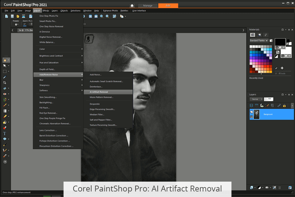Screen dimensions: 295x197
Task: Open the Standard Palette dropdown
Action: pyautogui.click(x=259, y=41)
